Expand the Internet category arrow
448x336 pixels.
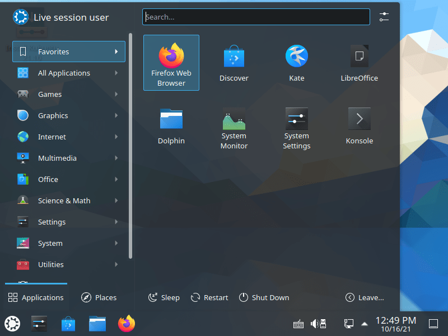(x=116, y=137)
